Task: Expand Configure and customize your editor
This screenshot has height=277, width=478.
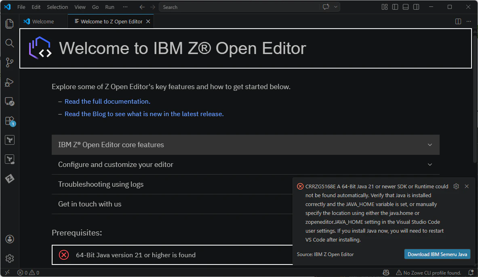Action: pyautogui.click(x=245, y=165)
